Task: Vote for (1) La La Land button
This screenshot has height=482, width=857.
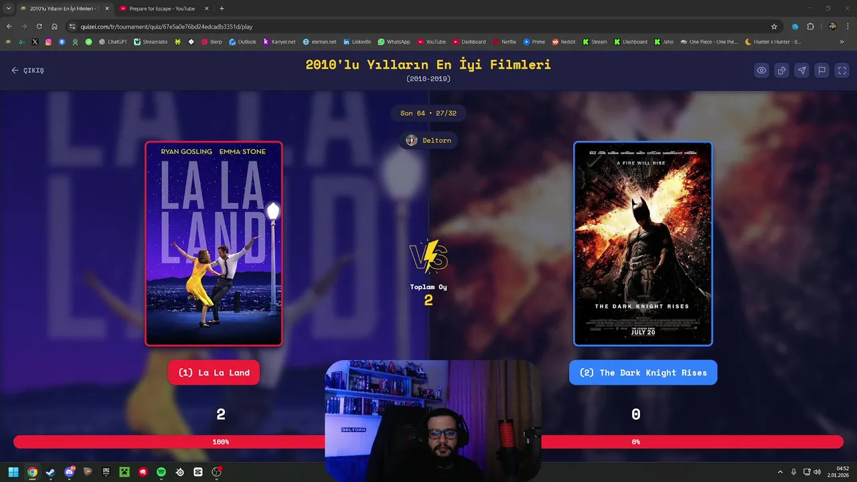Action: pos(214,373)
